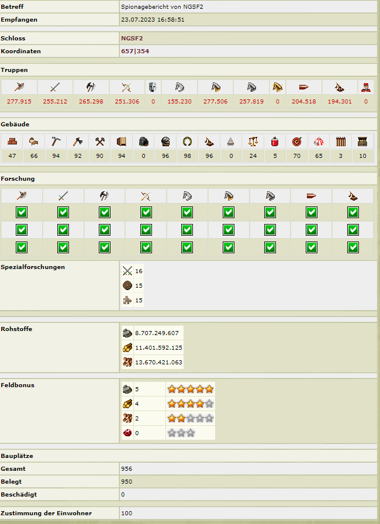Image resolution: width=380 pixels, height=524 pixels.
Task: Click the pickaxe building icon above 94
Action: (x=56, y=142)
